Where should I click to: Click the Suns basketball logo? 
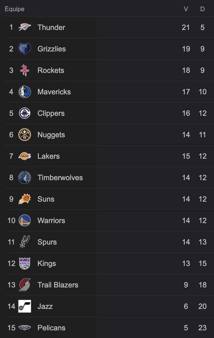click(x=25, y=199)
